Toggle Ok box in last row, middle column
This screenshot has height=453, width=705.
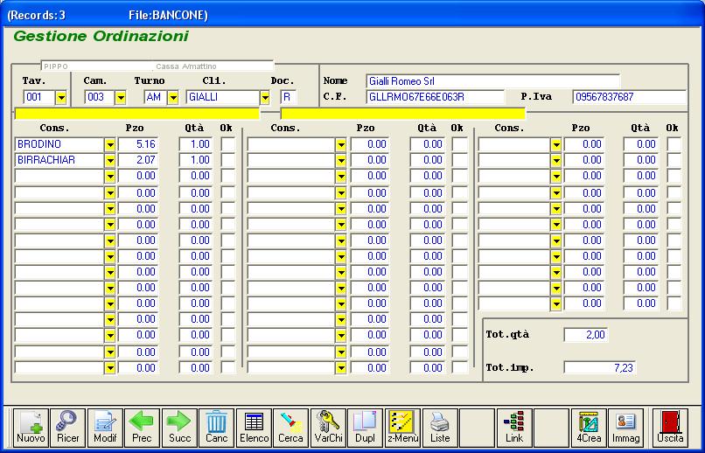coord(460,367)
